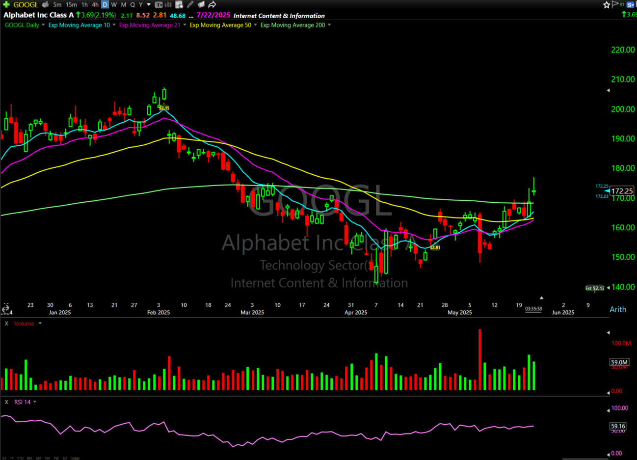Click the price pane scale arrow near 210.00
This screenshot has height=460, width=637.
tap(609, 90)
